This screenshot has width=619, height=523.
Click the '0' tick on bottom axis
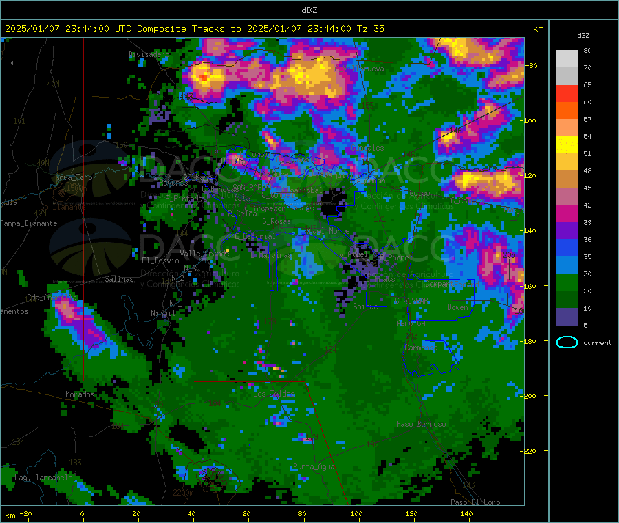(82, 513)
